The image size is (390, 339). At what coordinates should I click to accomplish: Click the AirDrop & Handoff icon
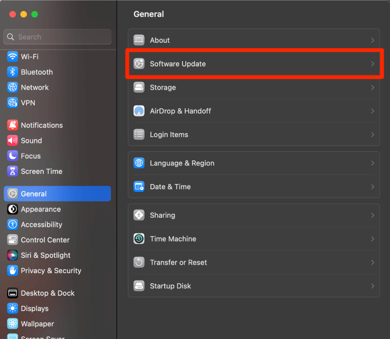click(x=139, y=111)
